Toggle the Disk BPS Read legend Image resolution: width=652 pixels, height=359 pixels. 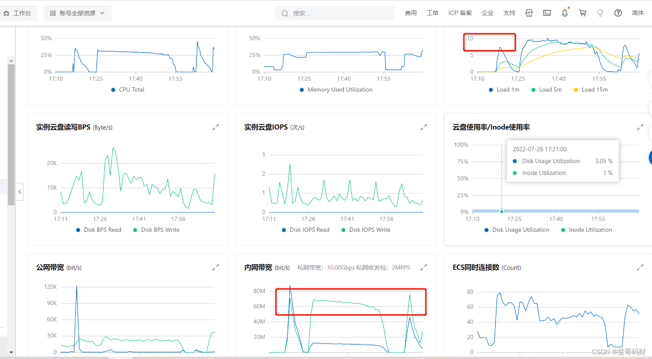pyautogui.click(x=99, y=230)
